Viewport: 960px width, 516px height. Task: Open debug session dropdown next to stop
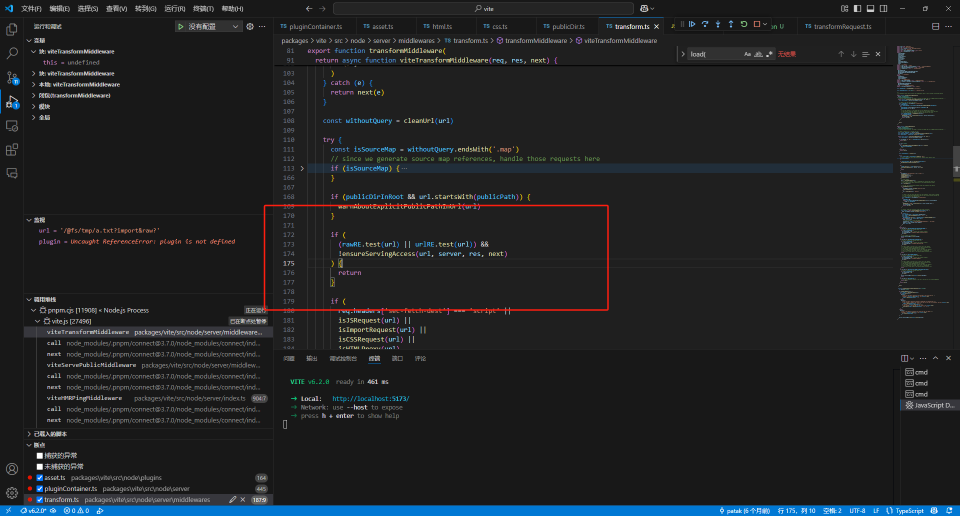(765, 24)
